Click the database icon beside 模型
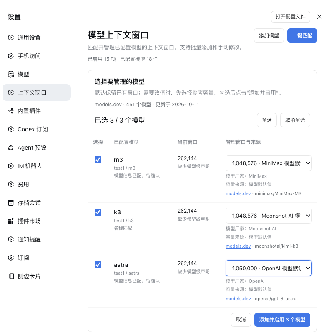324x334 pixels. point(11,74)
